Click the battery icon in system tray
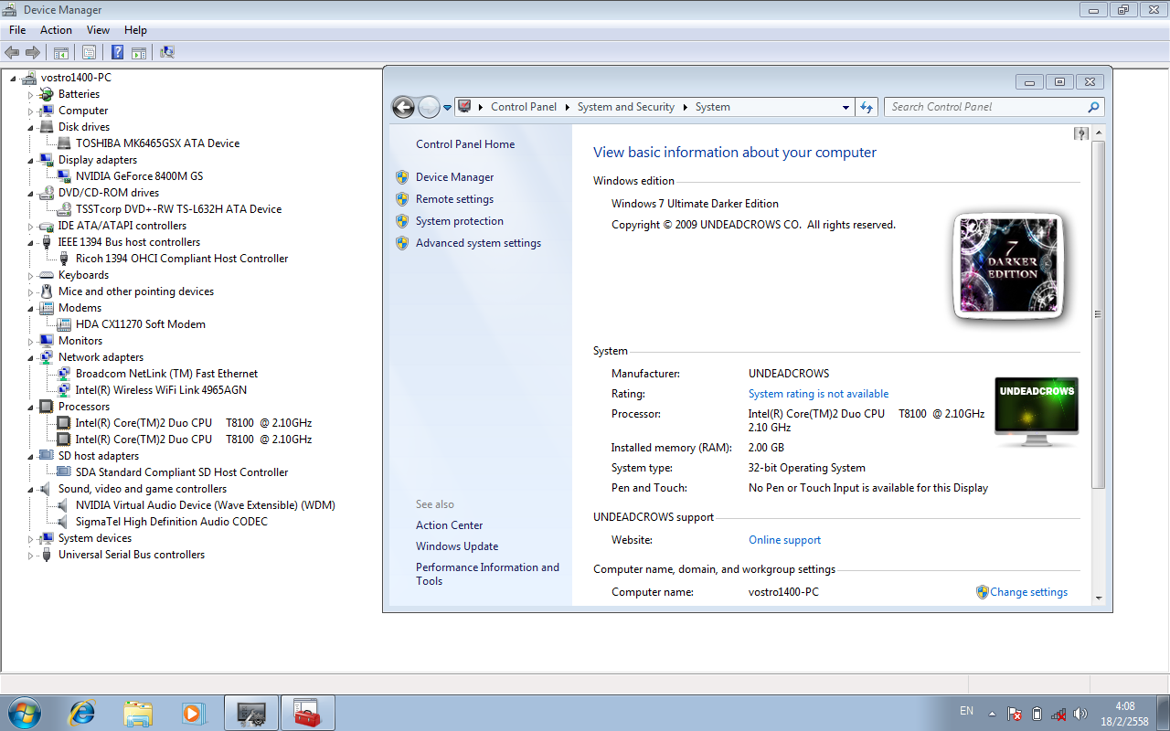Screen dimensions: 1170x731 (1037, 714)
